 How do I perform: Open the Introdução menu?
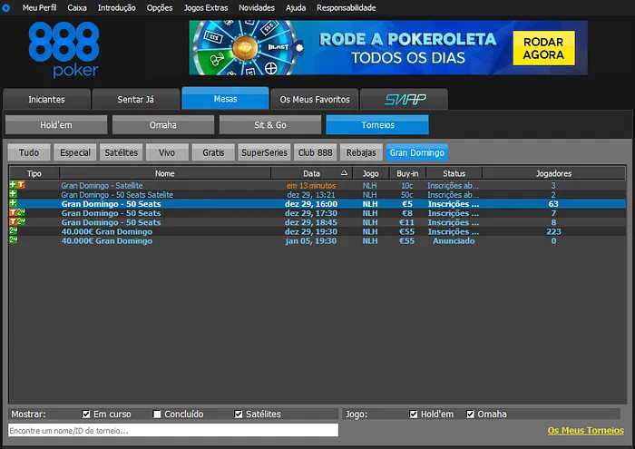point(117,7)
